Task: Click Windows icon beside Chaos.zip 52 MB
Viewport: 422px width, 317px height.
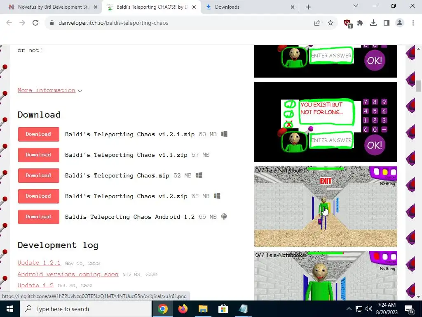Action: pos(199,175)
